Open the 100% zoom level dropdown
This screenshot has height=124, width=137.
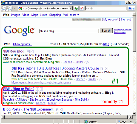[x=131, y=122]
